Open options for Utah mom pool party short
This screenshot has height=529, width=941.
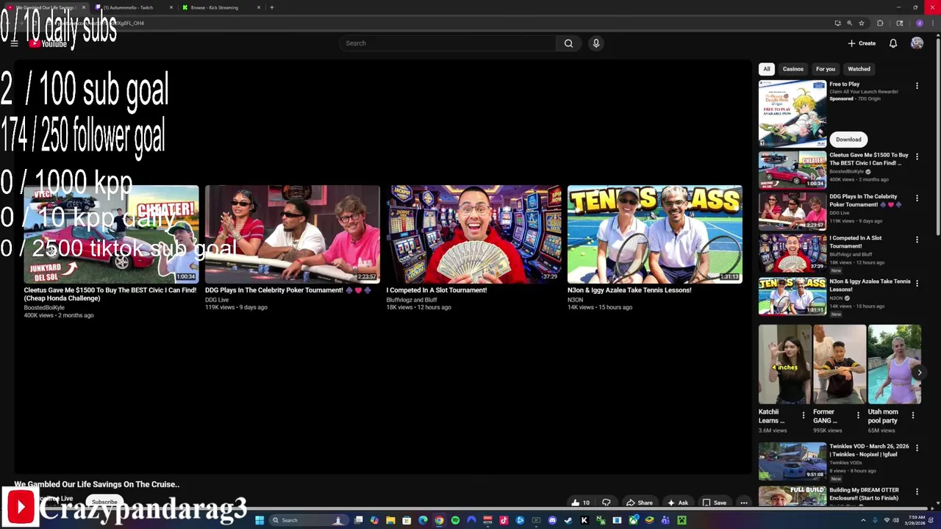coord(912,415)
